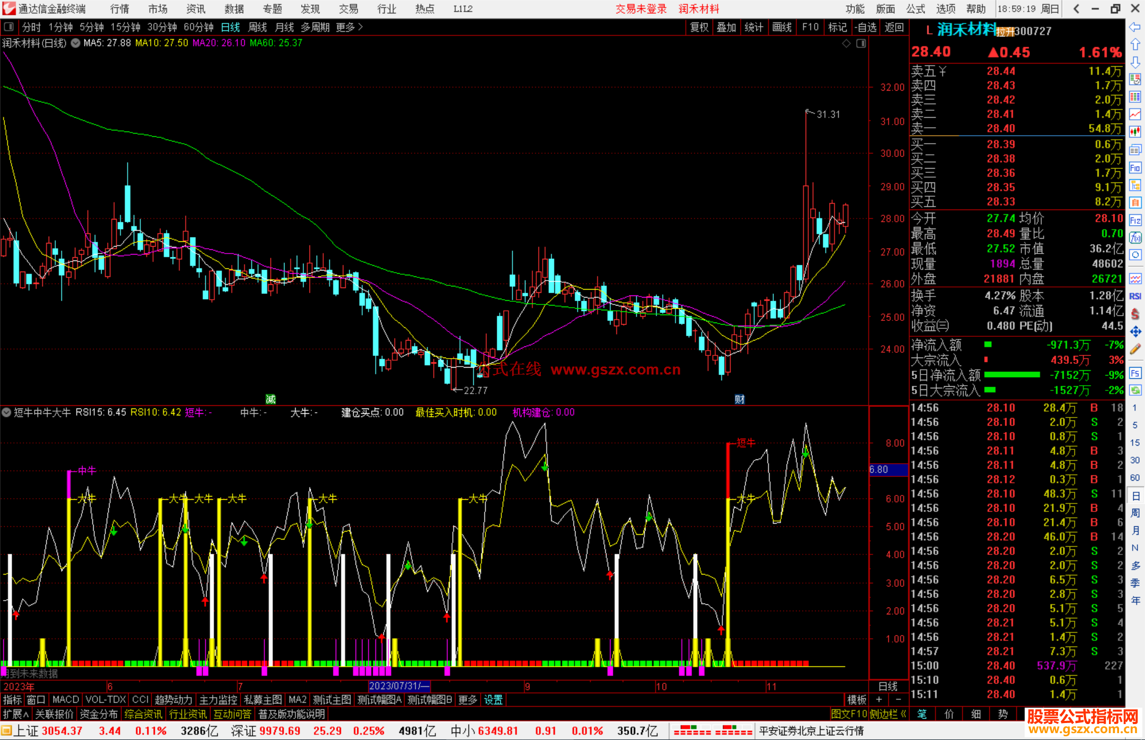Expand the 扩展 panel at bottom left

pyautogui.click(x=16, y=714)
